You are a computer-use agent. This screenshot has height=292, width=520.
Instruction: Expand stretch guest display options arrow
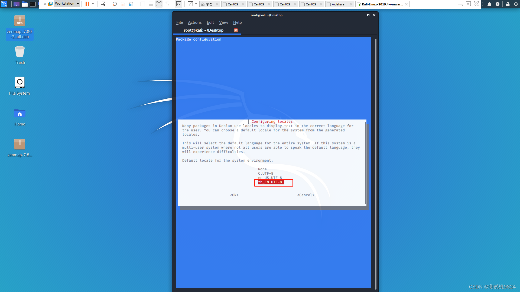(x=196, y=4)
